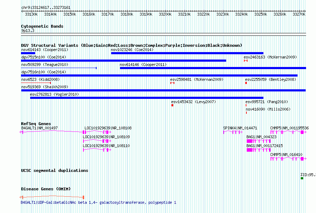Open the dgv7515n100 (Coe2014) variant label
Screen dimensions: 316x213
click(x=44, y=57)
